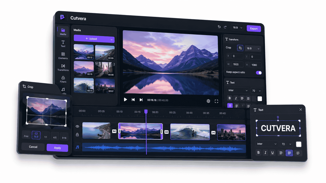Pick the wave clip lasting 00:11
Viewport: 326px width, 183px height.
pyautogui.click(x=84, y=85)
